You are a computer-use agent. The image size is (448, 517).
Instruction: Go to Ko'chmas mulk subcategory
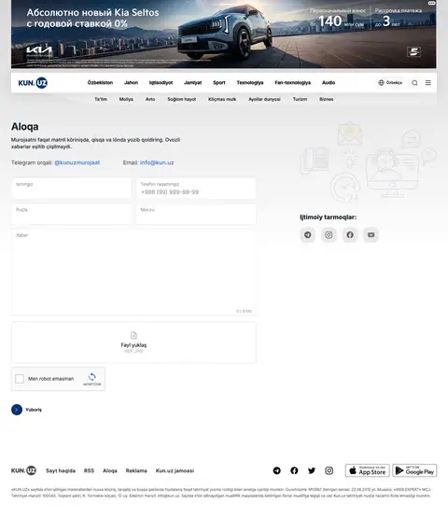click(222, 99)
